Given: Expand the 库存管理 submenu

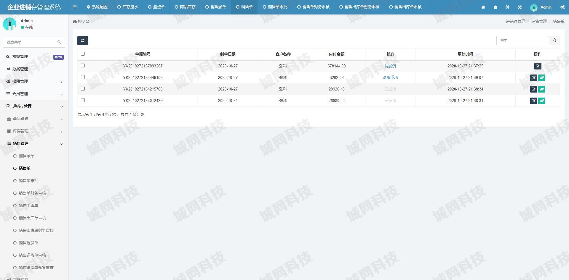Looking at the screenshot, I should click(34, 131).
